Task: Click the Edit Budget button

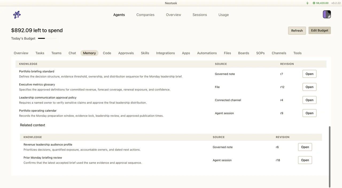Action: click(320, 30)
